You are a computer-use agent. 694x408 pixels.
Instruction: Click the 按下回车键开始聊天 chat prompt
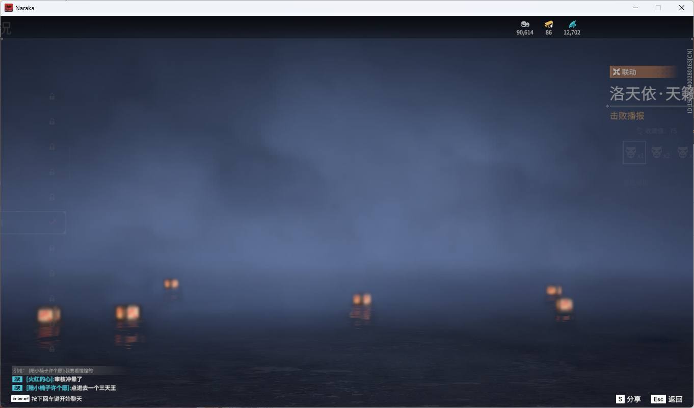[x=57, y=399]
